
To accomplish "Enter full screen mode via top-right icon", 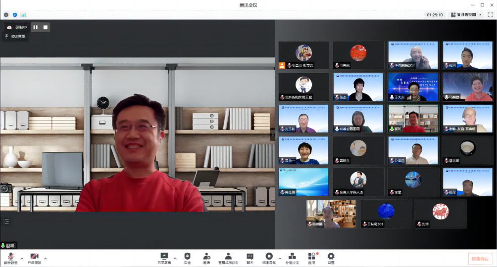I will click(x=490, y=15).
